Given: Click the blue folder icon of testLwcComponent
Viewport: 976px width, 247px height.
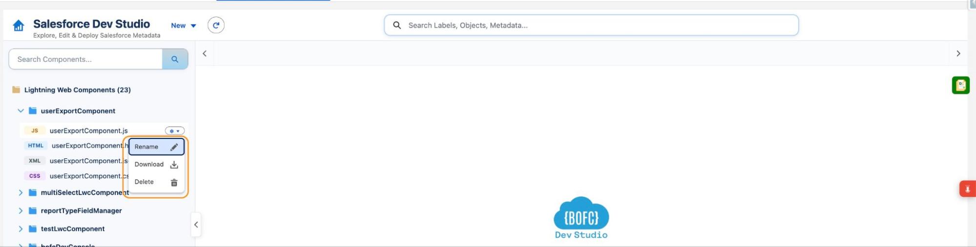Looking at the screenshot, I should click(x=33, y=228).
